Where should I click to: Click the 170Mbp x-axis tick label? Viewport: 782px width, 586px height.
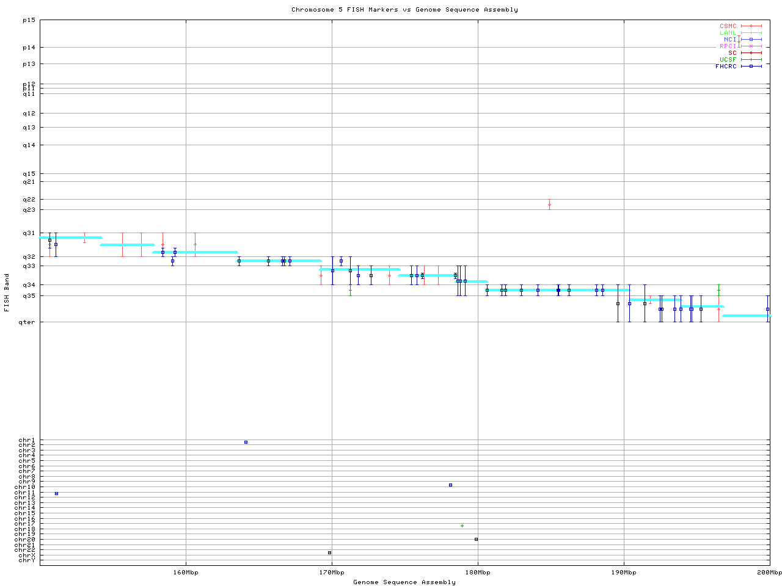(x=332, y=573)
